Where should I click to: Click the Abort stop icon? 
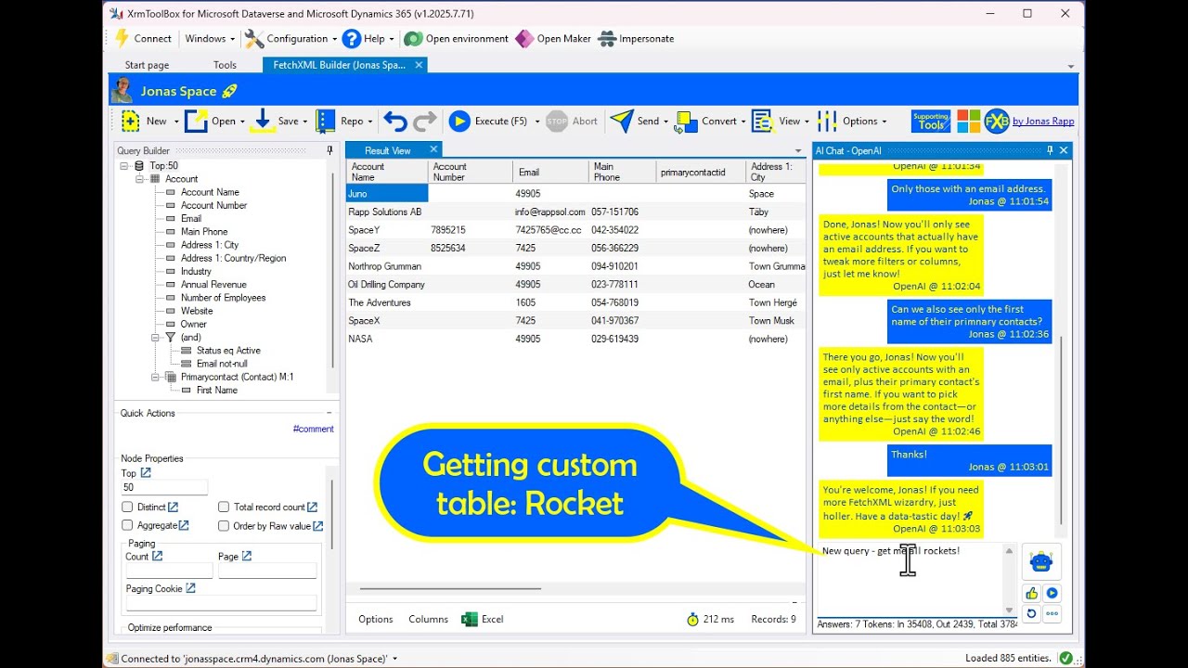point(557,122)
